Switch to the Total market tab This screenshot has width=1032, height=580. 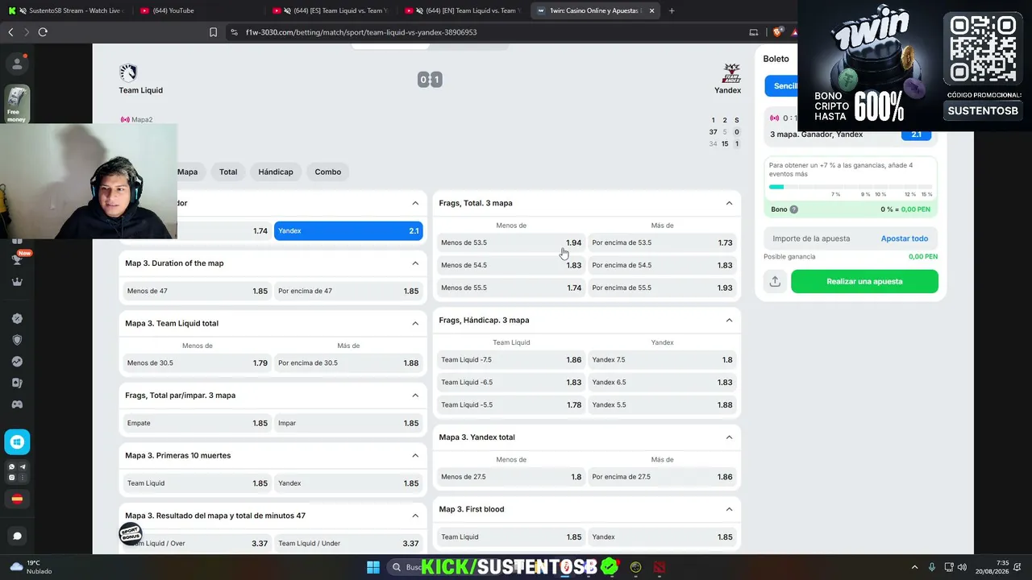[x=228, y=172]
